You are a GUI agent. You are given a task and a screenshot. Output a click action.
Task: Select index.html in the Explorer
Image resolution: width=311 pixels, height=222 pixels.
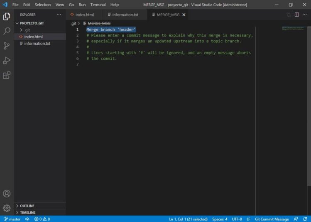click(33, 37)
